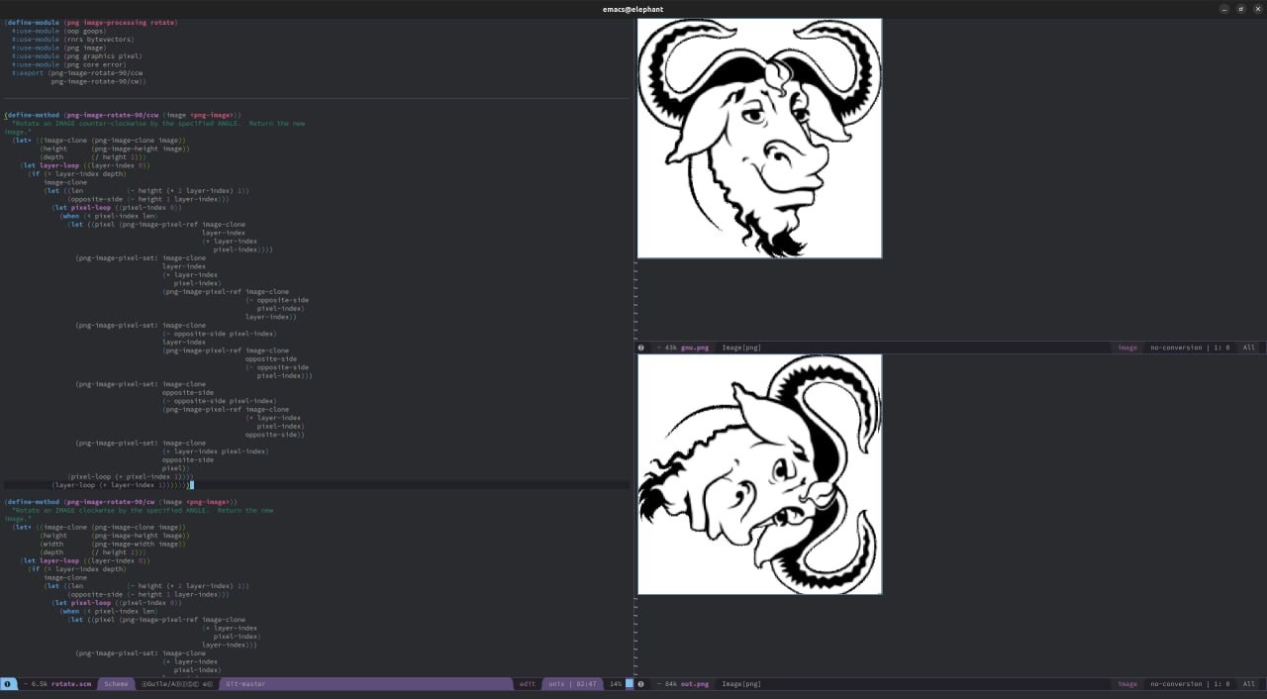Click the out.png buffer name
This screenshot has height=699, width=1267.
(695, 684)
